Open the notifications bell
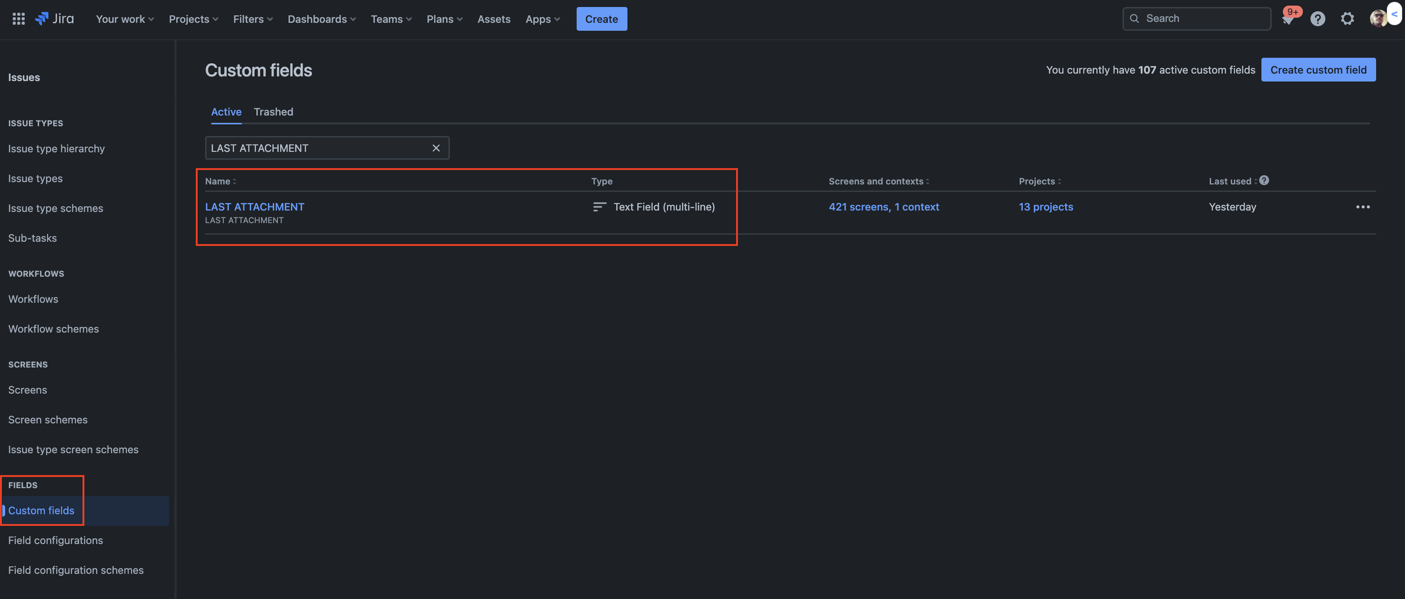Image resolution: width=1405 pixels, height=599 pixels. pos(1287,20)
